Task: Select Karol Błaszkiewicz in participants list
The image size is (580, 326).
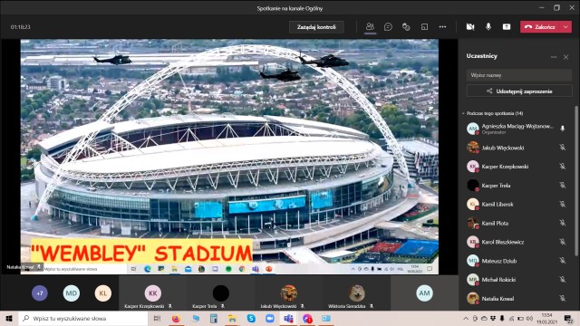Action: [517, 242]
